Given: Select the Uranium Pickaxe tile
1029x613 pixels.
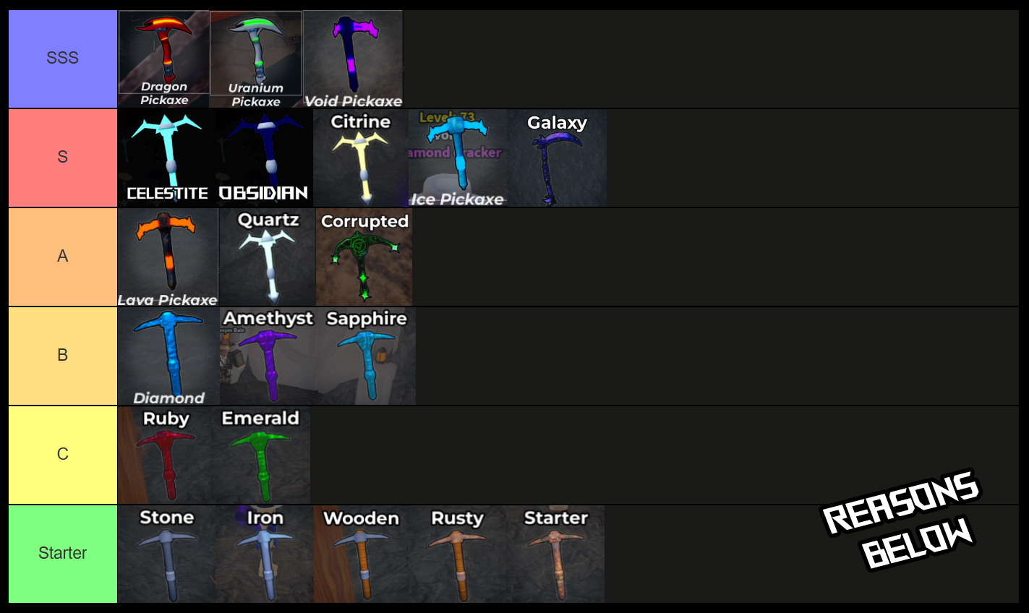Looking at the screenshot, I should 256,59.
